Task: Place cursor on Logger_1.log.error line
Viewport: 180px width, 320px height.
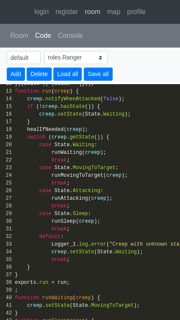Action: point(116,244)
